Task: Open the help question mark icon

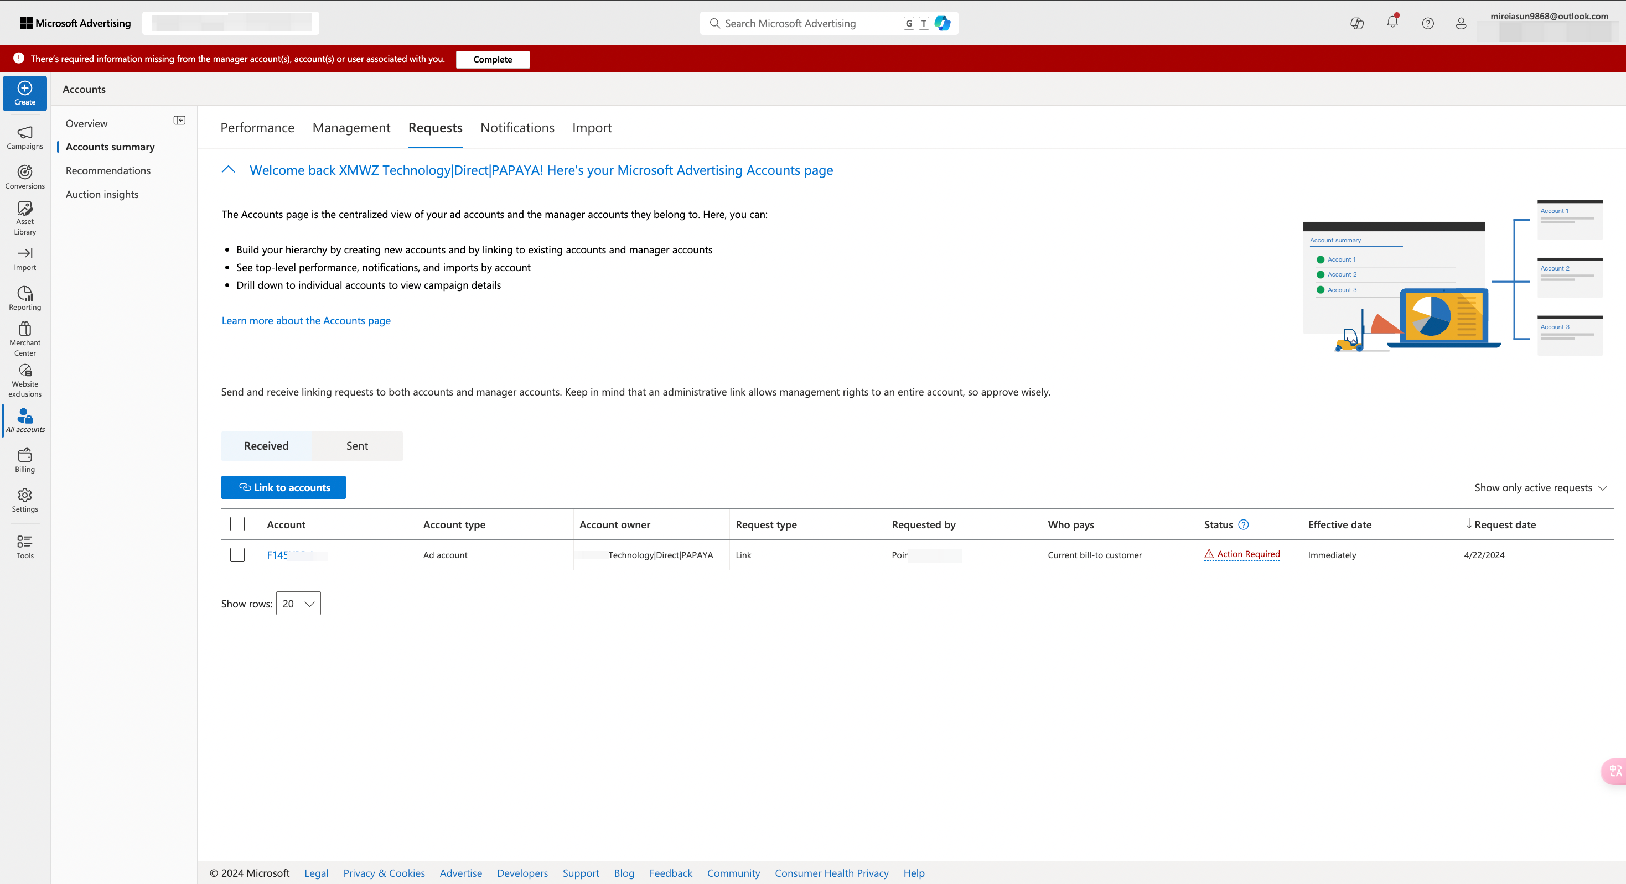Action: coord(1427,23)
